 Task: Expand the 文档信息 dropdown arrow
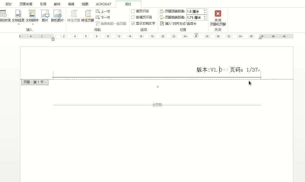tap(19, 24)
